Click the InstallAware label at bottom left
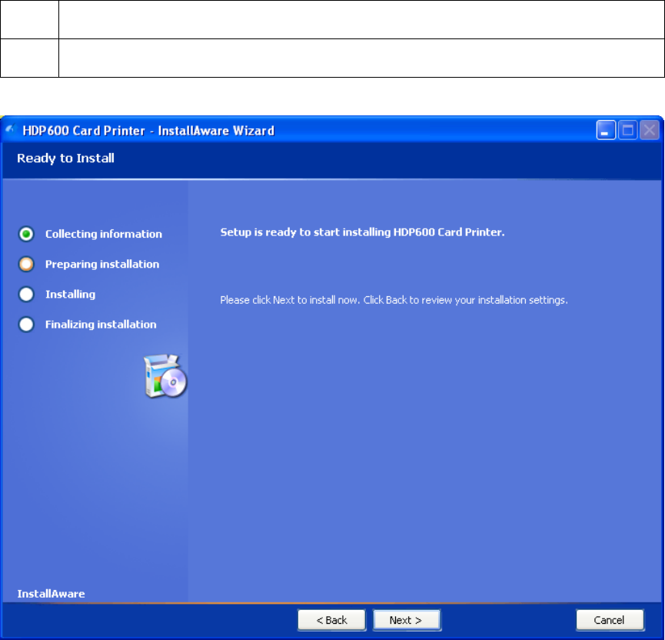 coord(51,594)
